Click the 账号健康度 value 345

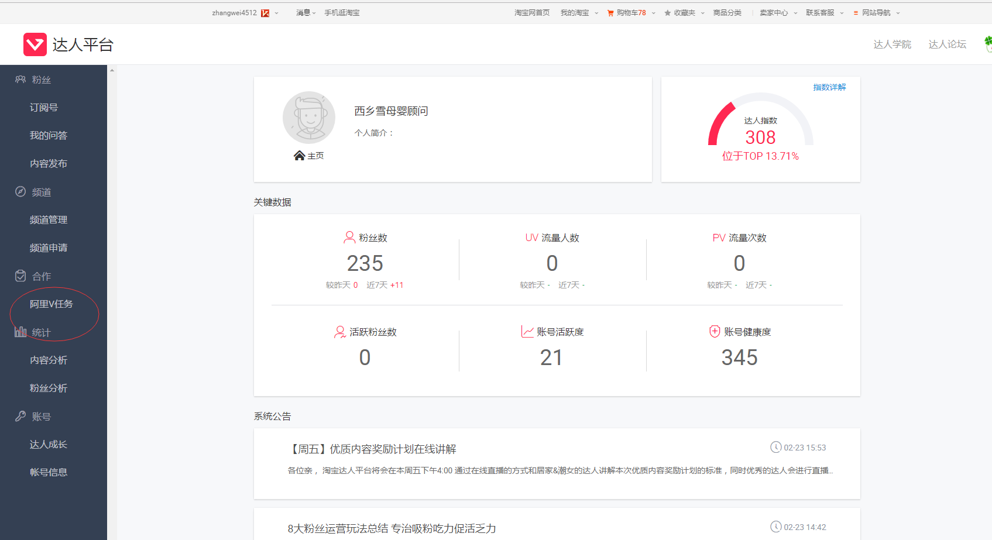click(739, 357)
